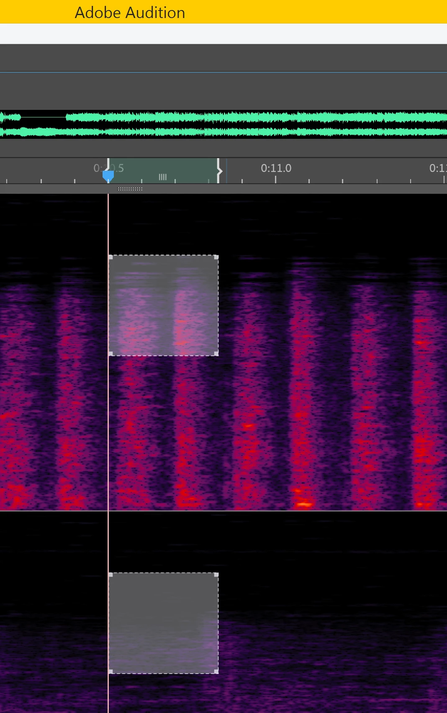Click the Adobe Audition title text
The width and height of the screenshot is (447, 713).
point(130,13)
